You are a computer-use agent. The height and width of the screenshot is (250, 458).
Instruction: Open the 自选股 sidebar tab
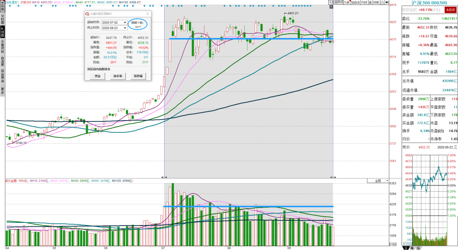tap(3, 61)
